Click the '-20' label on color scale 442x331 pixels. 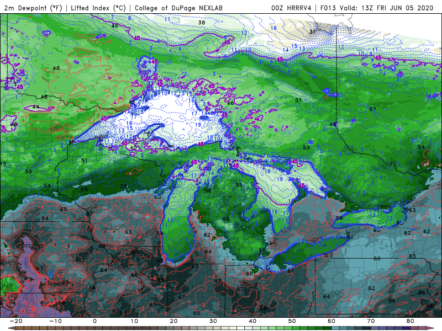click(x=16, y=321)
